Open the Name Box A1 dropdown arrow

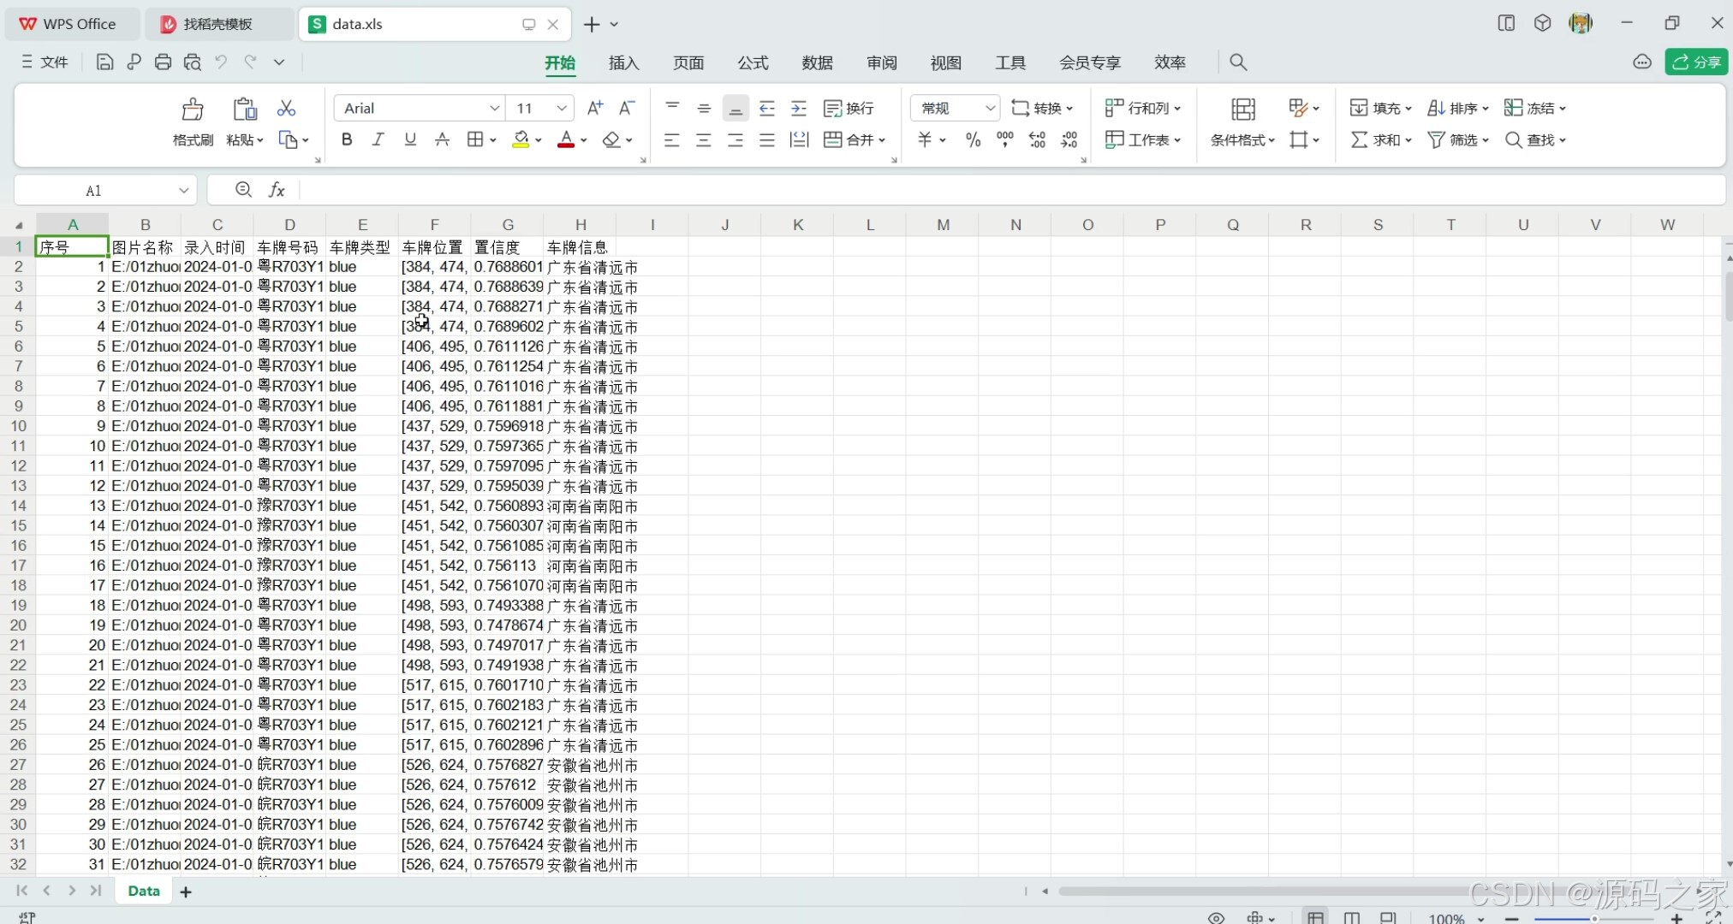183,190
